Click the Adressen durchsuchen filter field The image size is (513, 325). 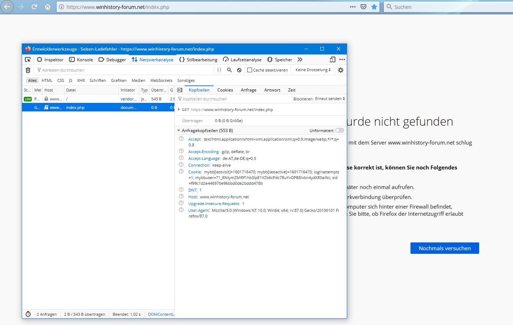coord(125,70)
